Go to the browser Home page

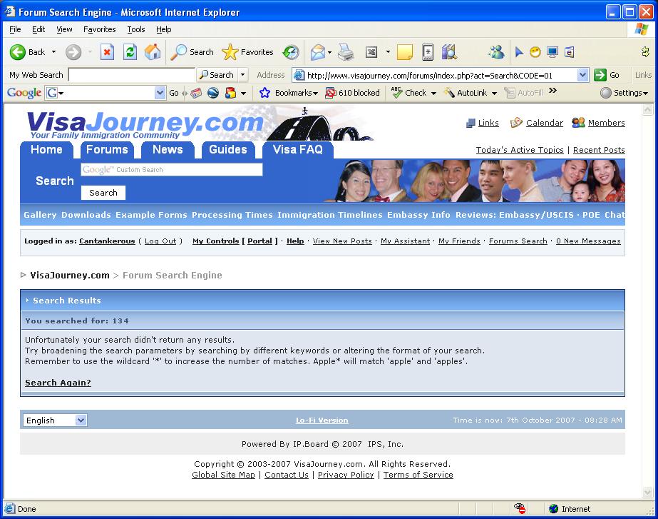tap(153, 52)
